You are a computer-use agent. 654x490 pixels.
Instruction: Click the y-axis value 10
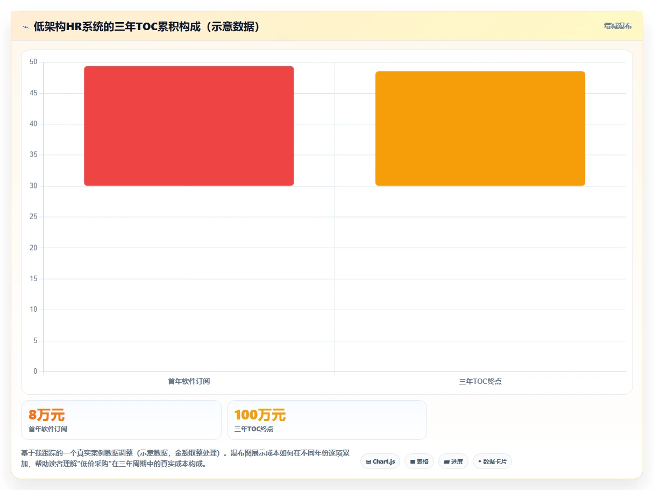point(33,310)
